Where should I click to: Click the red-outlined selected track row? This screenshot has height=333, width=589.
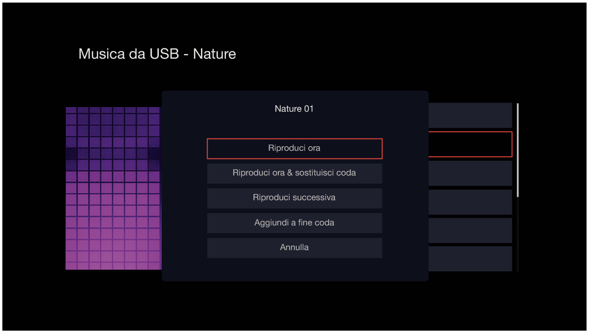[x=470, y=144]
